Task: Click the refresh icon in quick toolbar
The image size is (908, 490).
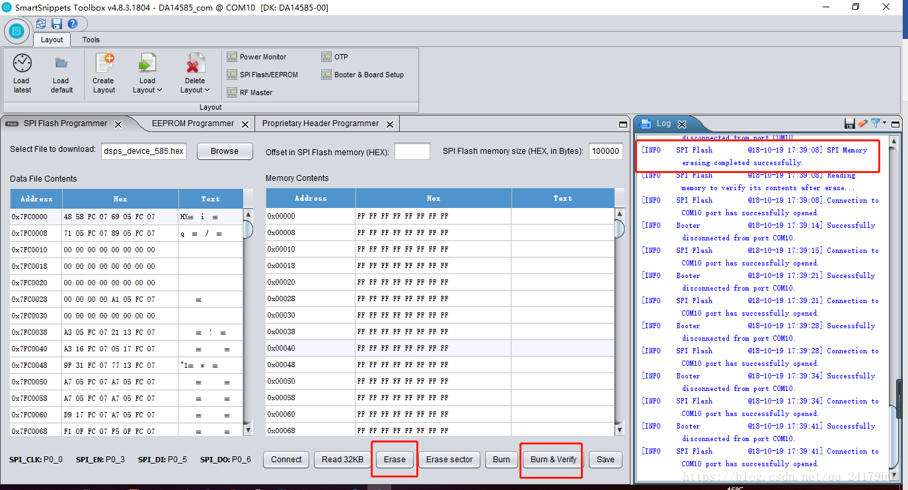Action: tap(41, 24)
